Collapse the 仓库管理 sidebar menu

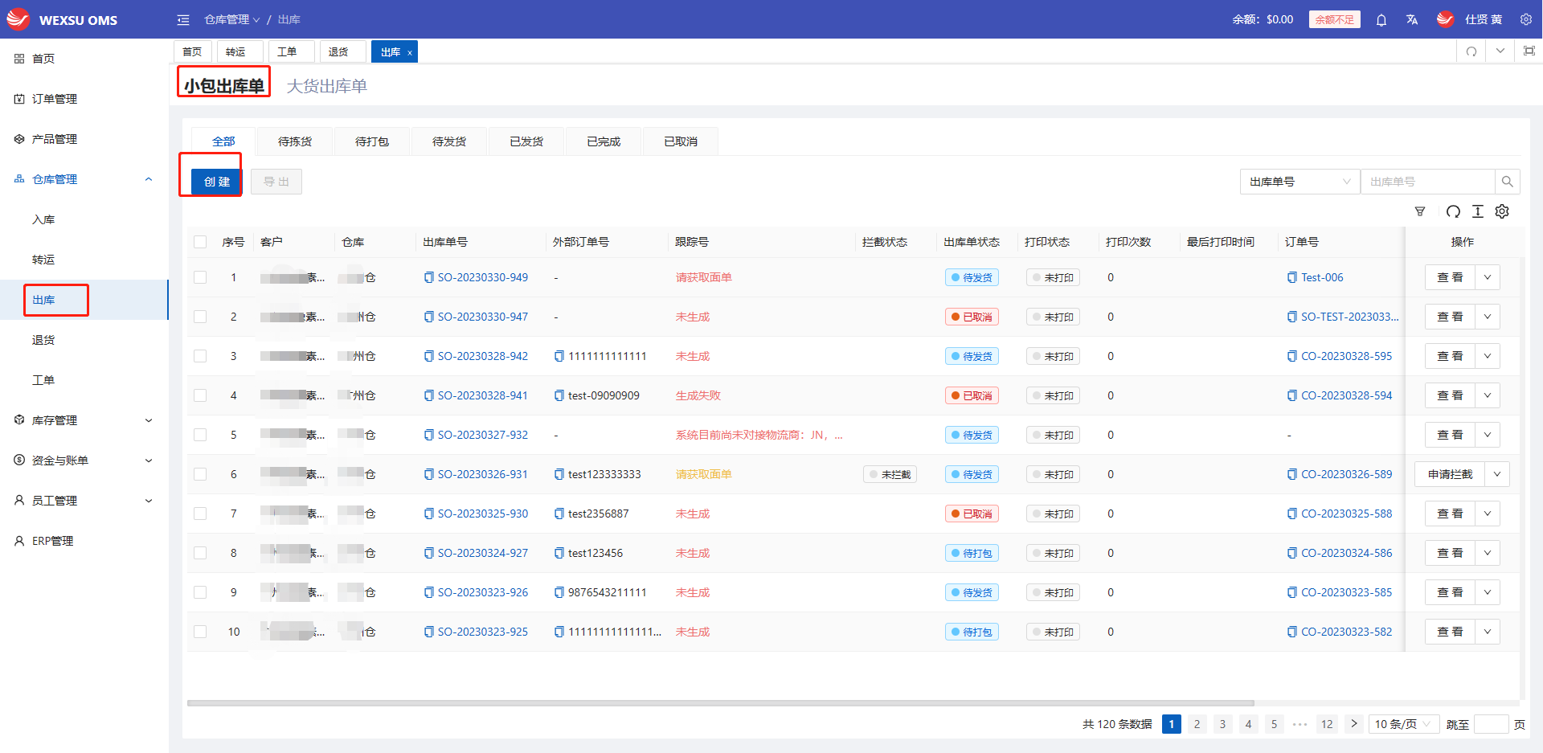(x=149, y=179)
